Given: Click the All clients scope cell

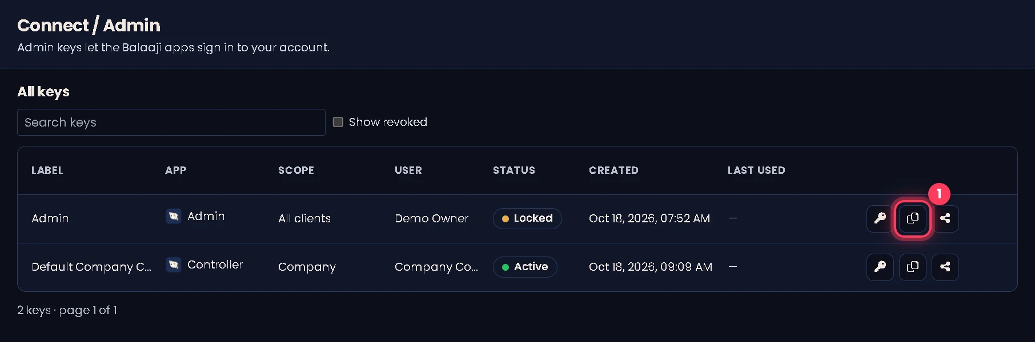Looking at the screenshot, I should (304, 218).
